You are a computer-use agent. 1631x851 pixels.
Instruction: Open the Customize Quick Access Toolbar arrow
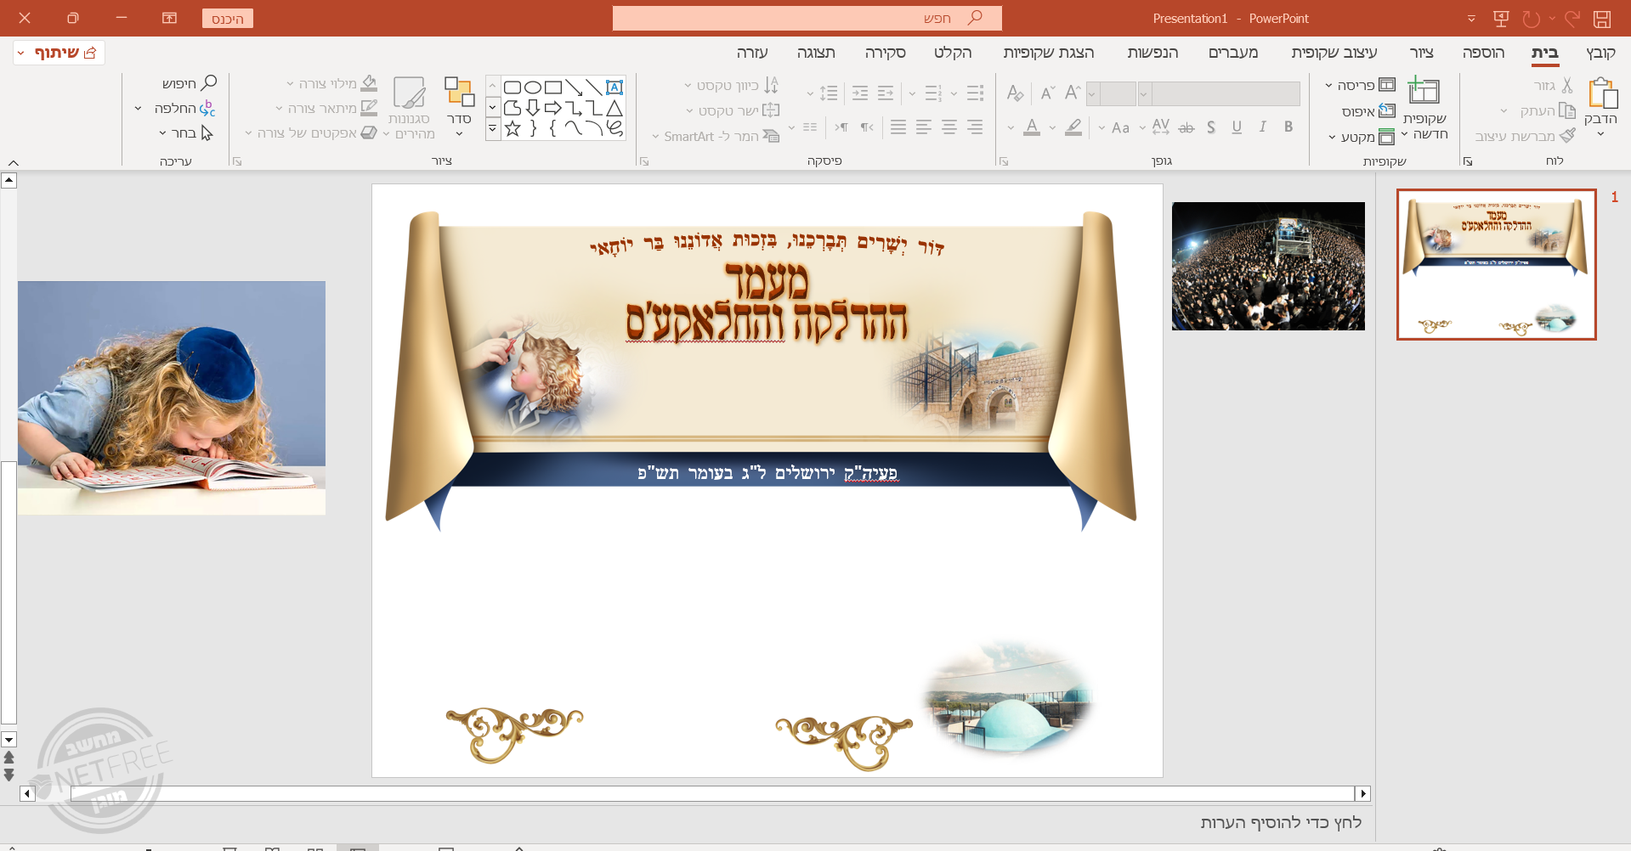[x=1471, y=19]
